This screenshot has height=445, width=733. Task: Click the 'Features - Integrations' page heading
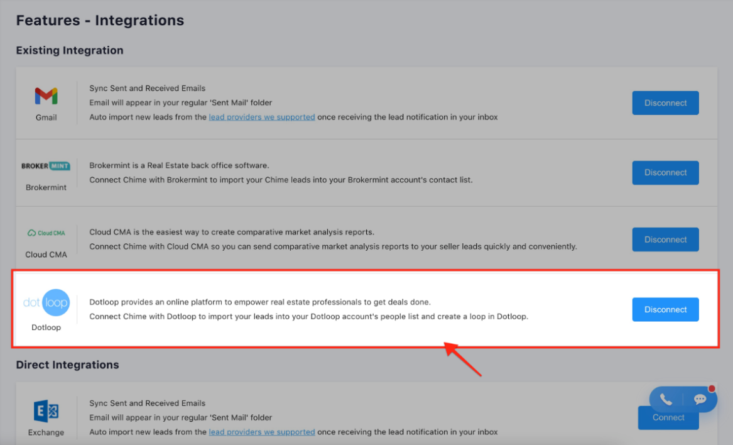pos(100,20)
